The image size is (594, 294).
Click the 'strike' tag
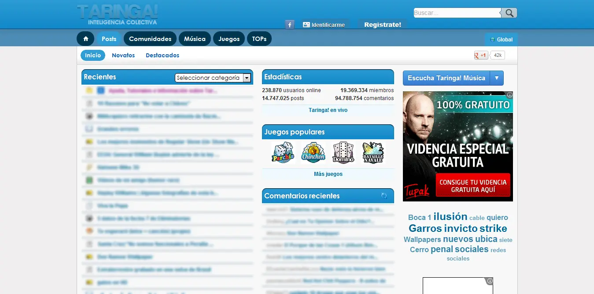[493, 228]
